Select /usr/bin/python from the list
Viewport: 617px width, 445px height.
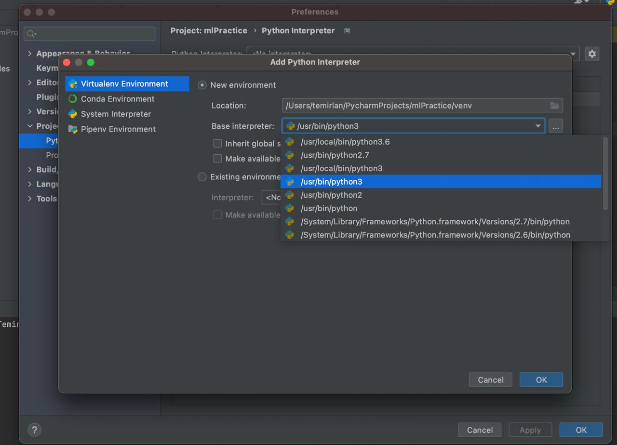coord(441,208)
